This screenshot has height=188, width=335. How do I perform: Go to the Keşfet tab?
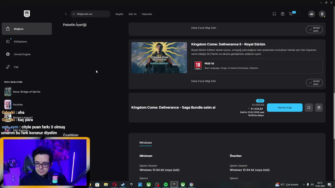point(119,14)
